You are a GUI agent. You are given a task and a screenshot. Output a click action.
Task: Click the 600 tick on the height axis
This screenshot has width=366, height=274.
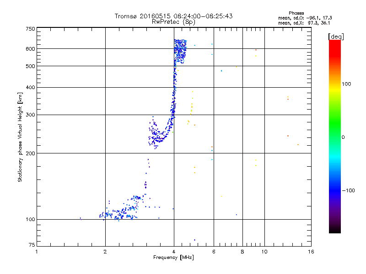click(30, 49)
